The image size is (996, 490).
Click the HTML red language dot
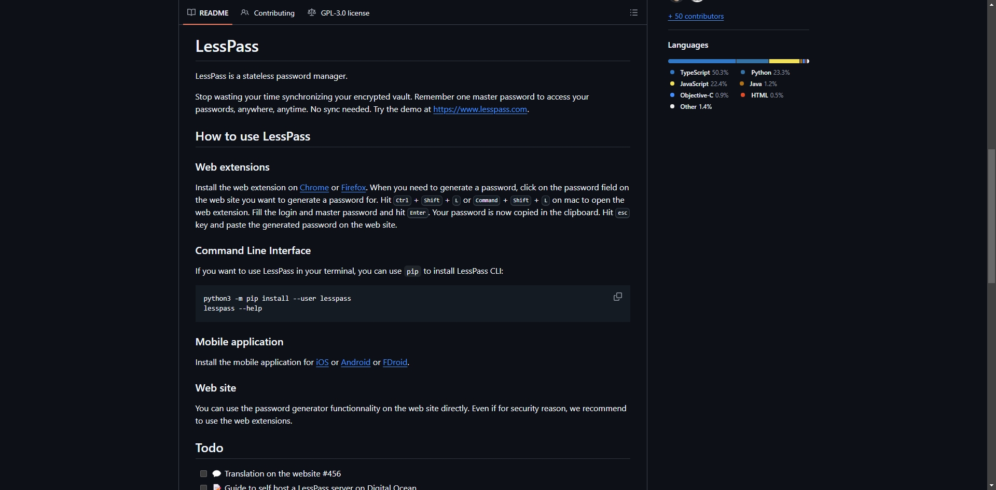pos(743,95)
